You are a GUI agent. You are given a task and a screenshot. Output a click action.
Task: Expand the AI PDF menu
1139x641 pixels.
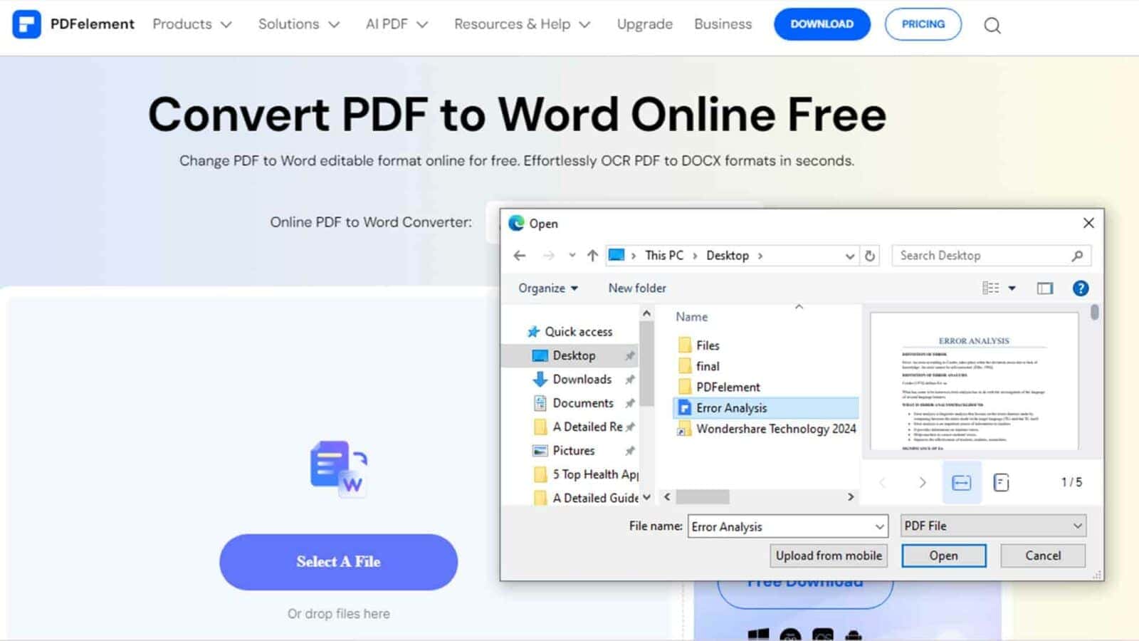tap(397, 24)
